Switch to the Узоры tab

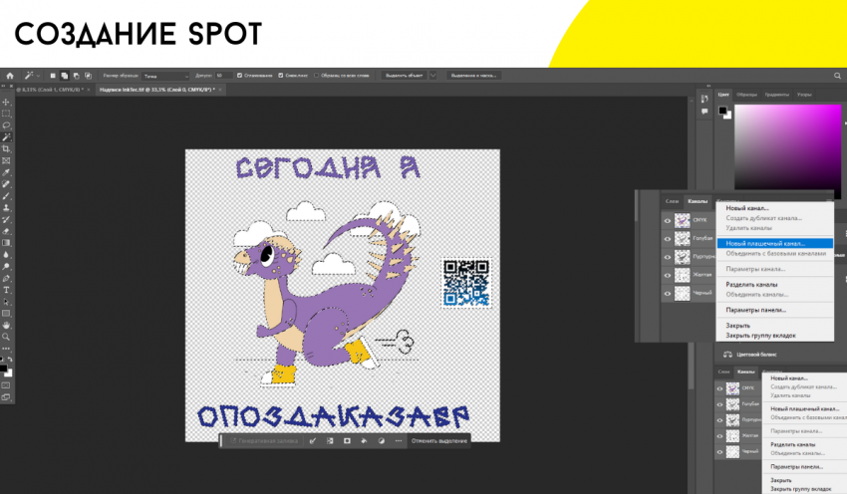click(804, 95)
